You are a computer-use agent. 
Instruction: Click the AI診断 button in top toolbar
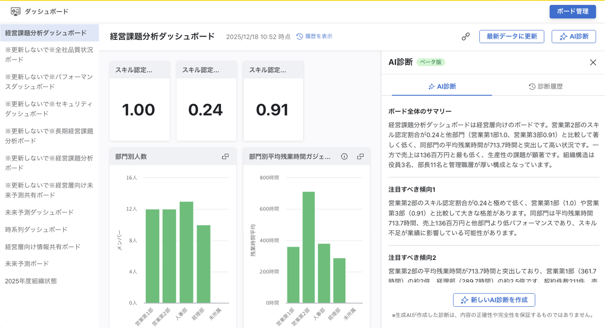click(573, 37)
